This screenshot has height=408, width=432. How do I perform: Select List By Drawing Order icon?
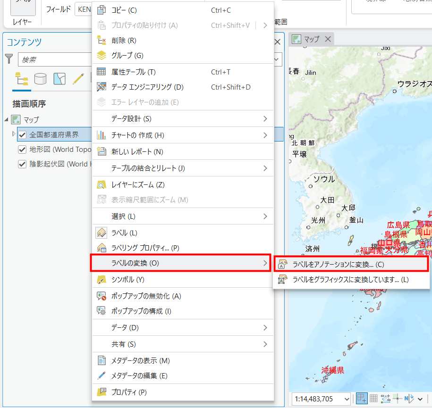(22, 78)
